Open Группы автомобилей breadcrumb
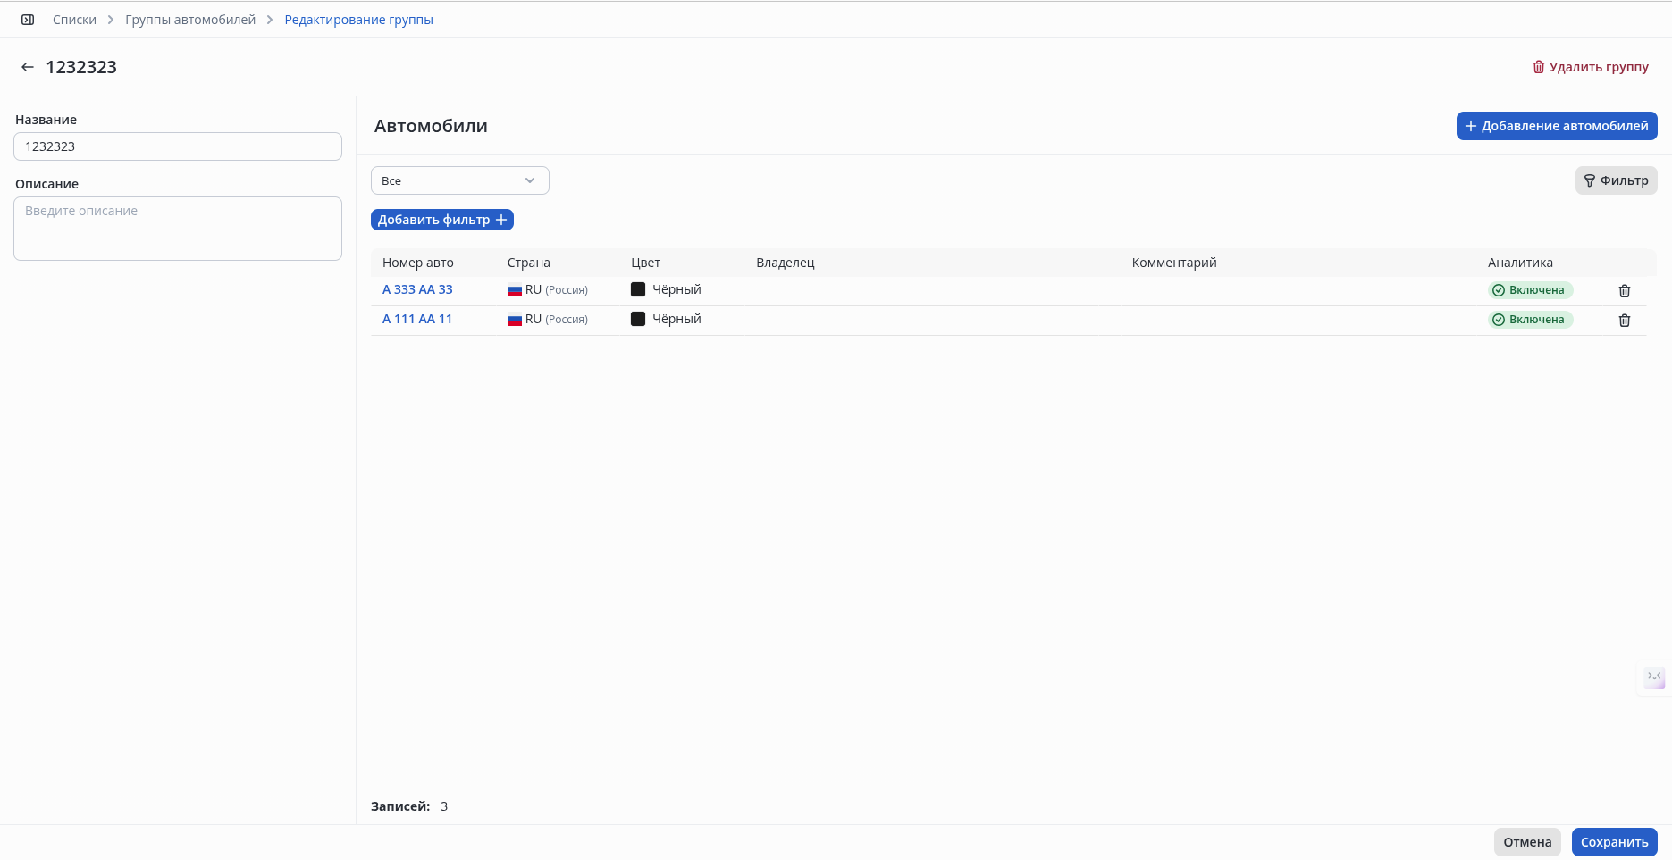 190,20
